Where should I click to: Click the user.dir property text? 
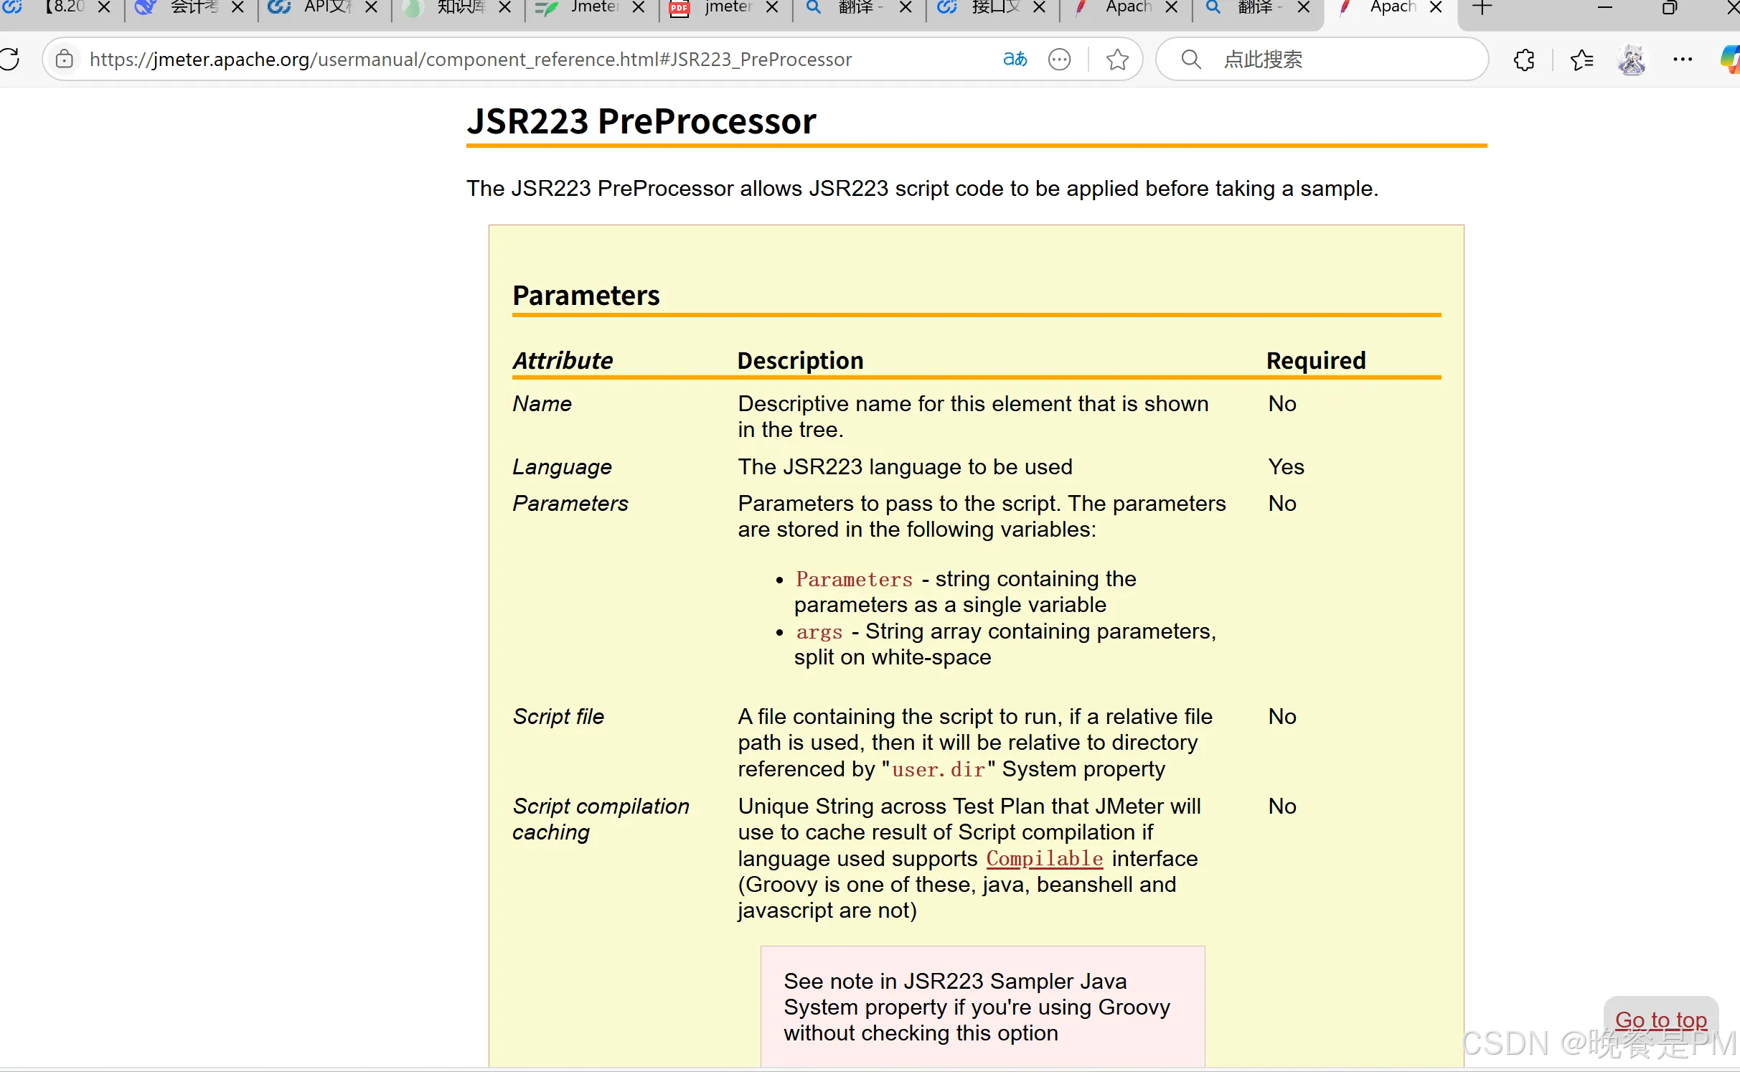point(938,770)
